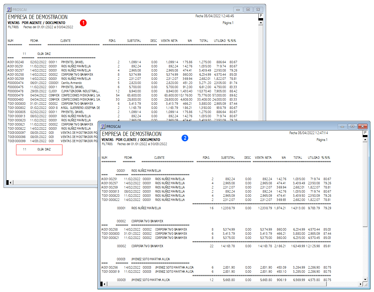Click document number A00100251 in the Cliente report
The width and height of the screenshot is (374, 292).
click(109, 179)
